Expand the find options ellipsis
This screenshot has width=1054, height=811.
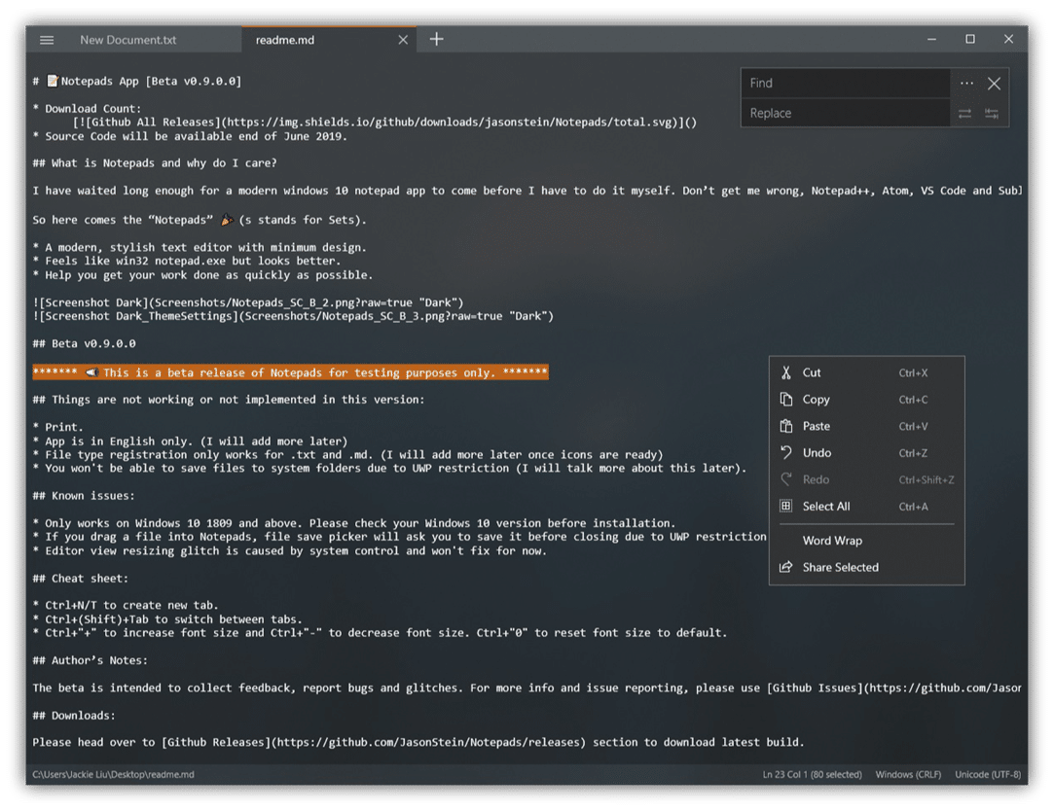[x=966, y=84]
